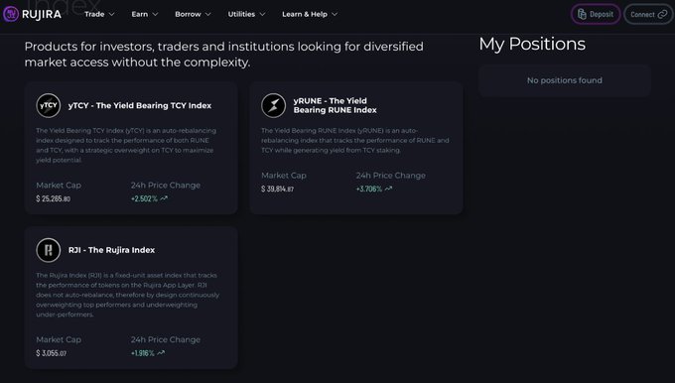Click the 'My Positions' heading
The height and width of the screenshot is (383, 675).
point(532,44)
